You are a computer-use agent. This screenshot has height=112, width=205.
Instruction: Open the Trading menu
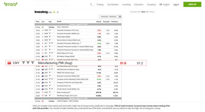(x=100, y=4)
